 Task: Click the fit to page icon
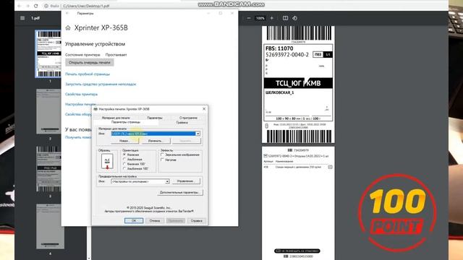pyautogui.click(x=285, y=18)
